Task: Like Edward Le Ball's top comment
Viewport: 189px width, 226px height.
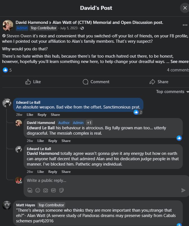Action: 30,115
